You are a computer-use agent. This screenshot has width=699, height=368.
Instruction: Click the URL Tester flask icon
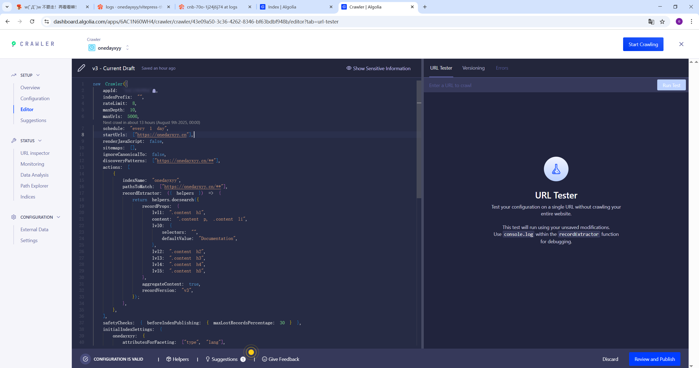point(556,169)
